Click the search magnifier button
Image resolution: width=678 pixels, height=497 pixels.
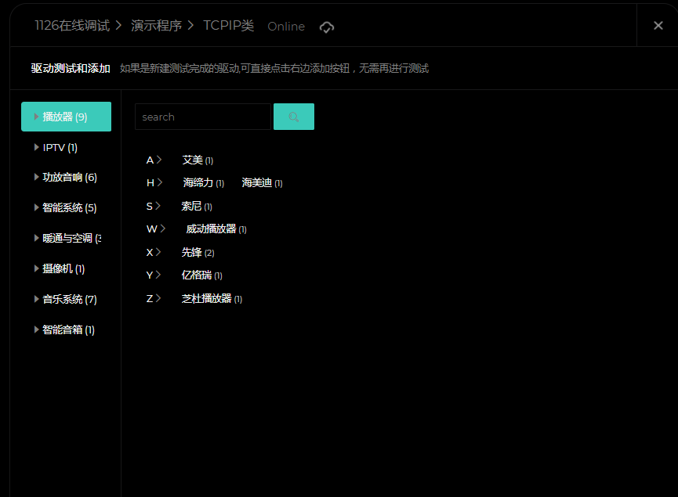[x=294, y=117]
